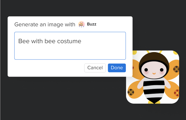Click the empty area below the prompt text
186x120 pixels.
tap(70, 52)
